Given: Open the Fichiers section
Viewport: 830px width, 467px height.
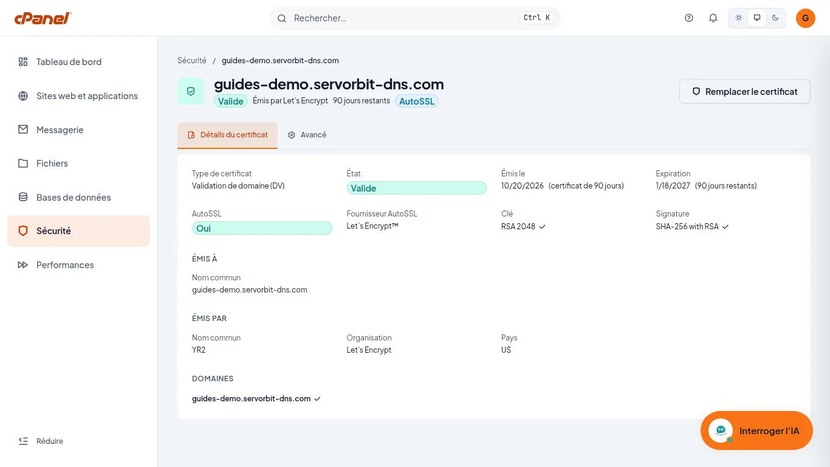Looking at the screenshot, I should [x=78, y=164].
